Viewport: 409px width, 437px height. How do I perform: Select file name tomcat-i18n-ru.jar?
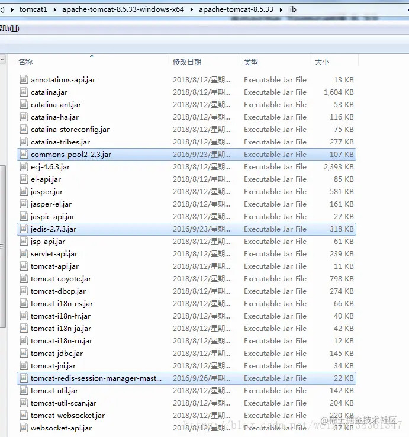tap(62, 341)
